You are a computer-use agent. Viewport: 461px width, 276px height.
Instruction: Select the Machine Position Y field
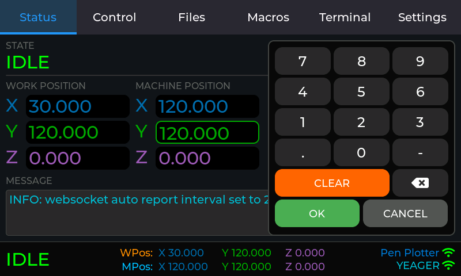(207, 133)
